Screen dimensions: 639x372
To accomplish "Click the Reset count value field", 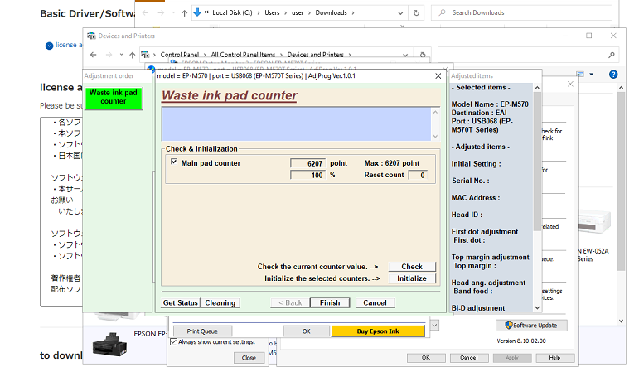I will [x=418, y=175].
